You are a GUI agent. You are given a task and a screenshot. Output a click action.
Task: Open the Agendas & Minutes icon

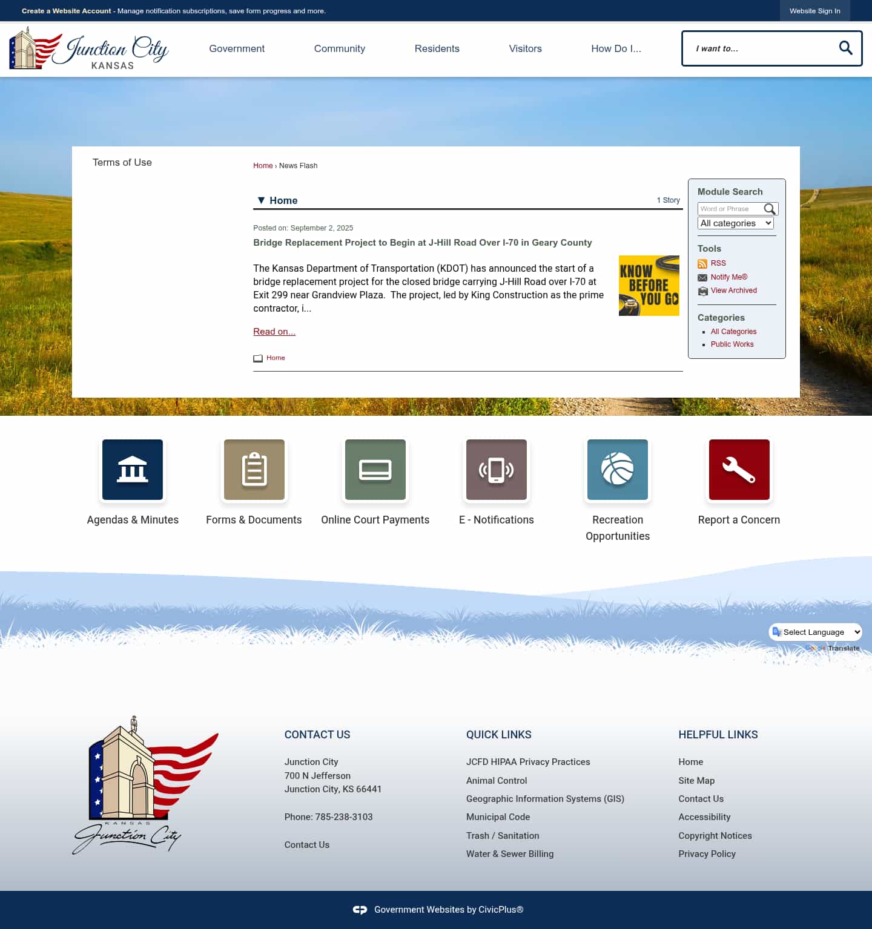tap(133, 470)
